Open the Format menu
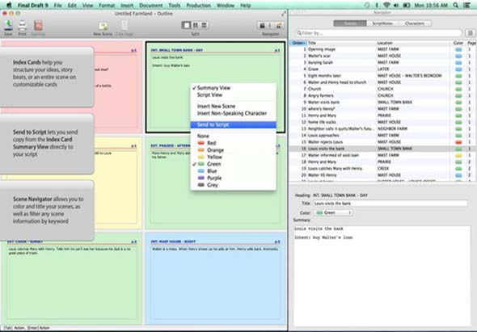Image resolution: width=477 pixels, height=332 pixels. [x=107, y=5]
